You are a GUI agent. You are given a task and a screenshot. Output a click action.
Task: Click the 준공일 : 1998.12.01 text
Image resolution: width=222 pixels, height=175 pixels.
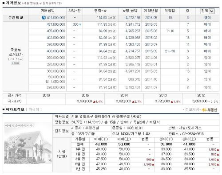pos(127,128)
